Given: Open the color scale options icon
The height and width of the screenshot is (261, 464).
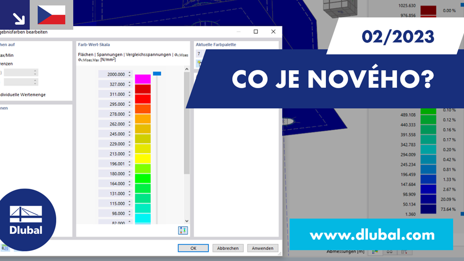Looking at the screenshot, I should click(x=183, y=230).
